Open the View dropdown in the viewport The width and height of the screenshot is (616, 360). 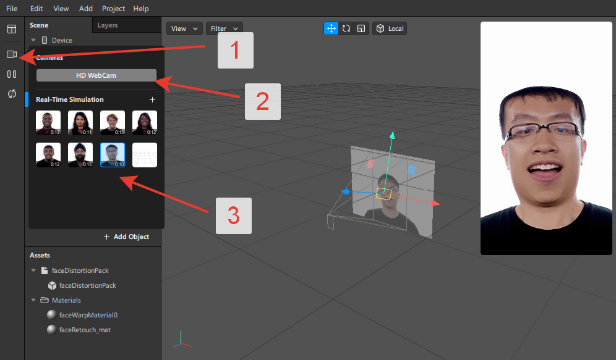(184, 28)
